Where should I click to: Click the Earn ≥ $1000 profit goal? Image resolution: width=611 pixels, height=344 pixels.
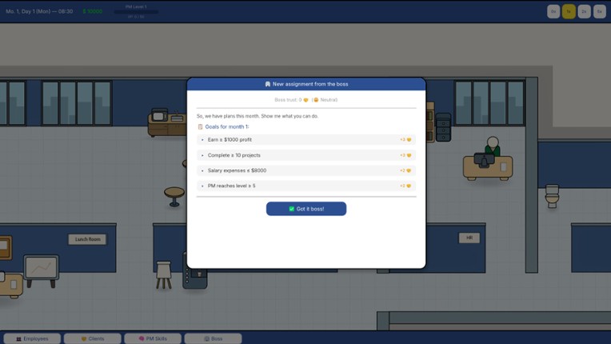(305, 139)
